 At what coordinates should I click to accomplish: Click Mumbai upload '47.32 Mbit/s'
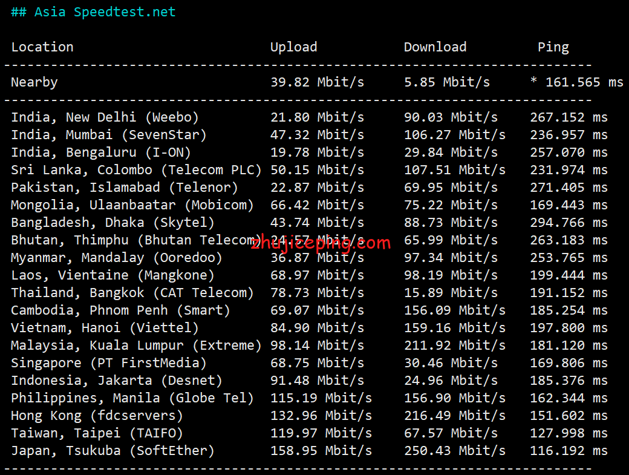pos(318,135)
